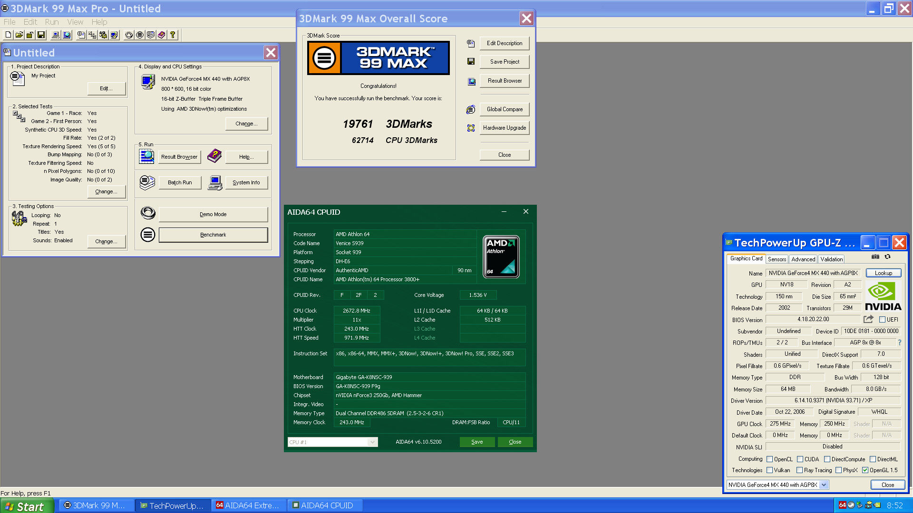Click the AMD Athlon 64 logo in AIDA64 CPUID
Viewport: 913px width, 513px height.
[501, 256]
